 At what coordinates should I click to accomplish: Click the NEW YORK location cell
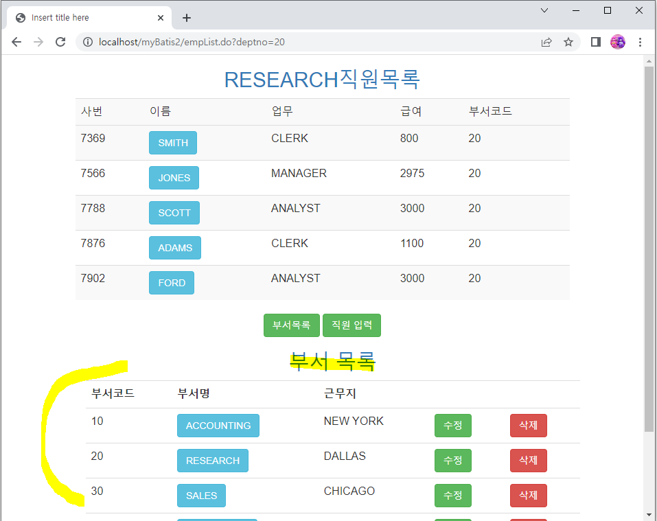(x=354, y=421)
